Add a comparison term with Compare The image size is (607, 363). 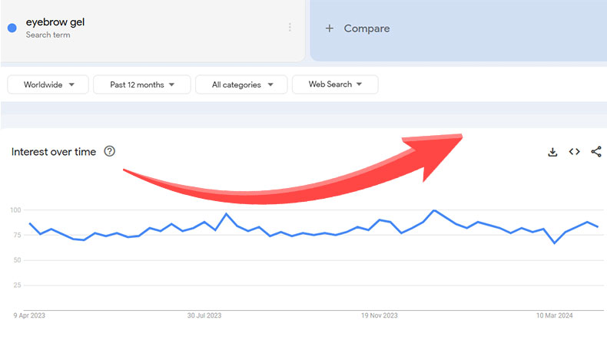(358, 28)
